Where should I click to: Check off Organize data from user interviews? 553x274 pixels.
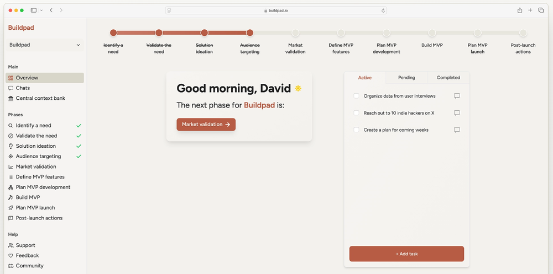pyautogui.click(x=356, y=96)
